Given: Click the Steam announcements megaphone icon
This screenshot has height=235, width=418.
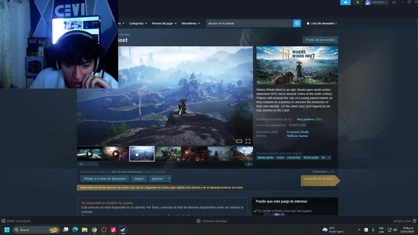Looking at the screenshot, I should pos(346,2).
